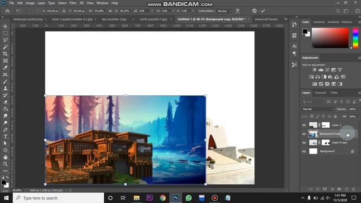361x203 pixels.
Task: Hide Layer 0 copy using eye icon
Action: [304, 143]
